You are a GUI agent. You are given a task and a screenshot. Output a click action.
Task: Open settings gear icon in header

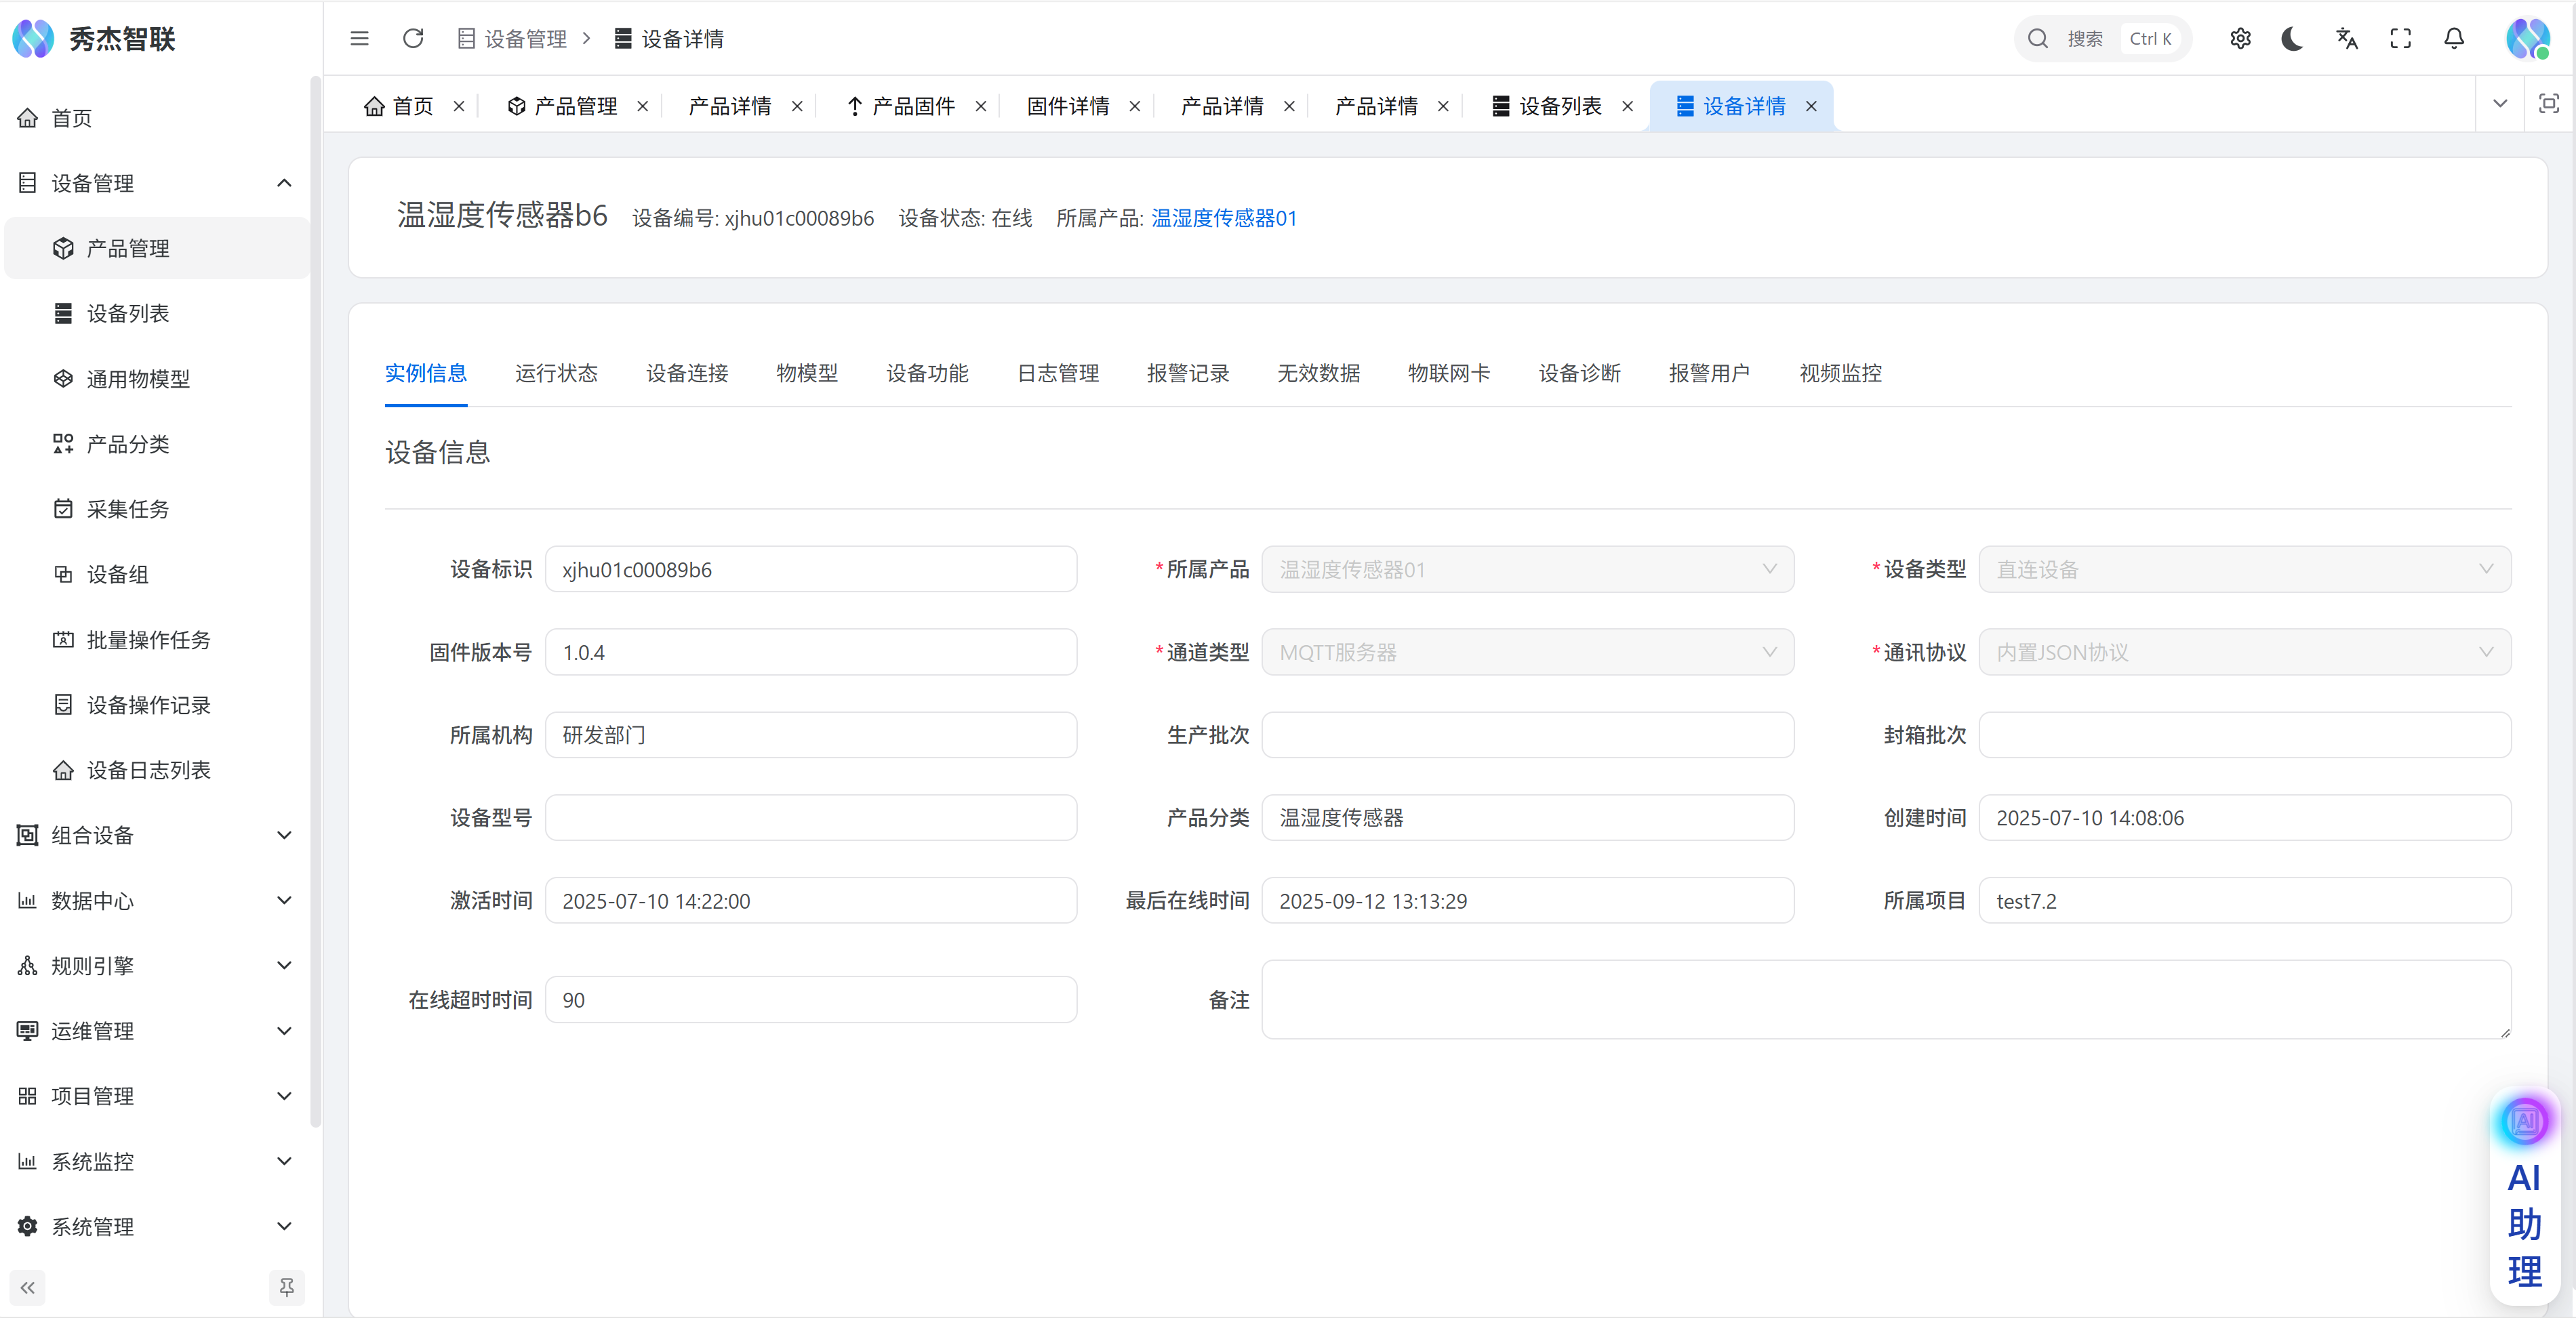point(2240,39)
